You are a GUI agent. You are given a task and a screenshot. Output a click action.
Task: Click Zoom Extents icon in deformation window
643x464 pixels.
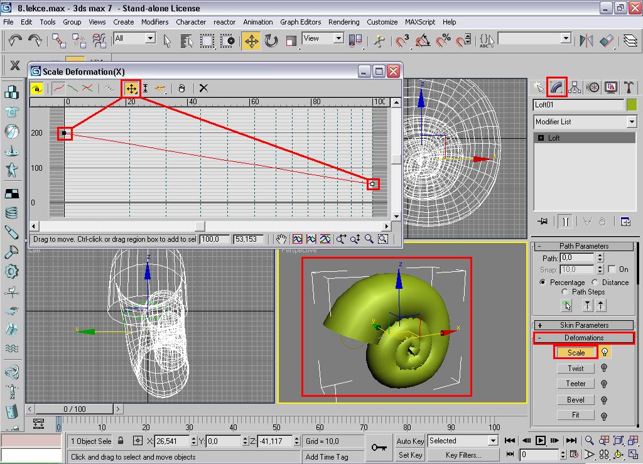pyautogui.click(x=297, y=239)
